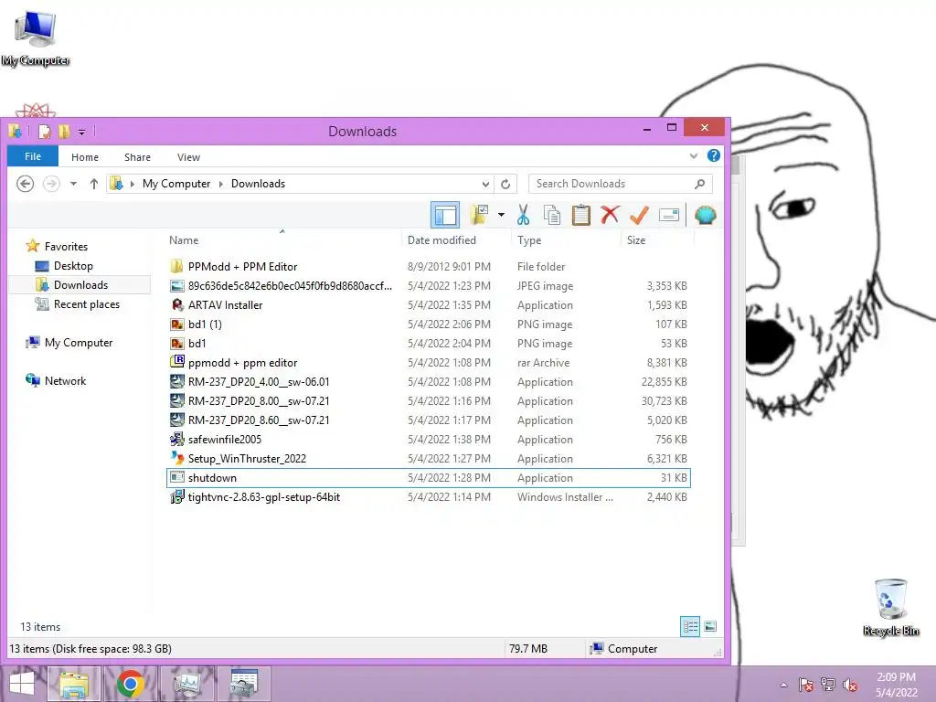Open the Recycle Bin desktop icon

pos(891,607)
